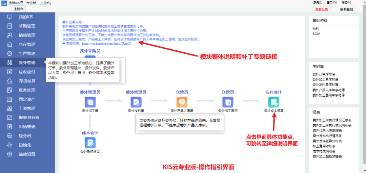Switch to the 主控台 tab
Viewport: 366px width, 173px height.
pyautogui.click(x=19, y=9)
